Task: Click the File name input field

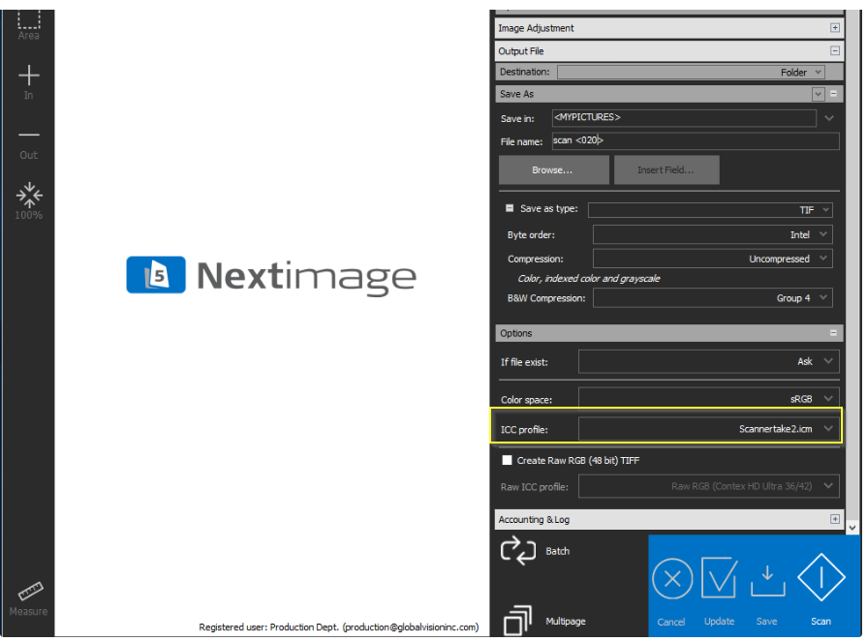Action: [x=695, y=141]
